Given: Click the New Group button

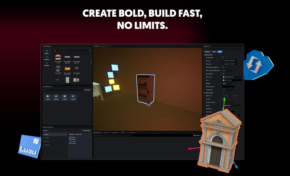Looking at the screenshot, I should (x=86, y=131).
